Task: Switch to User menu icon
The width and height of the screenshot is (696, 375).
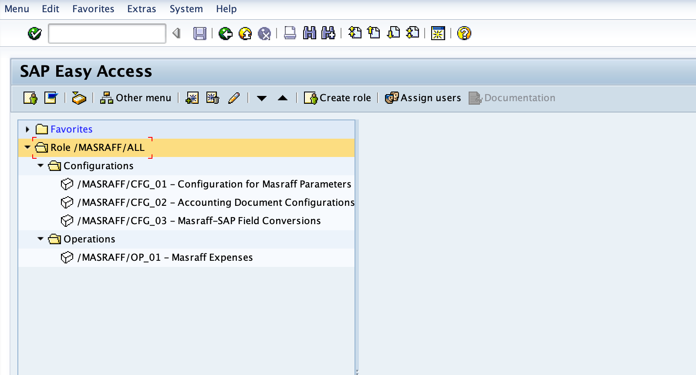Action: (x=30, y=98)
